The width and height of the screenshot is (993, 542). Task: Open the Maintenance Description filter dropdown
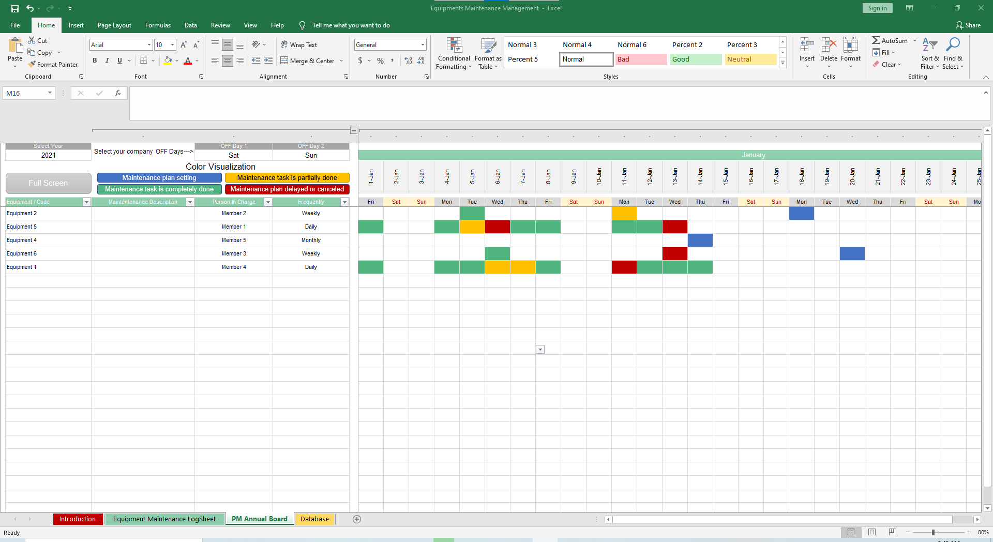coord(190,202)
